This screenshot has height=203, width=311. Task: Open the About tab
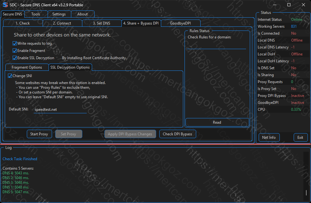tap(83, 14)
